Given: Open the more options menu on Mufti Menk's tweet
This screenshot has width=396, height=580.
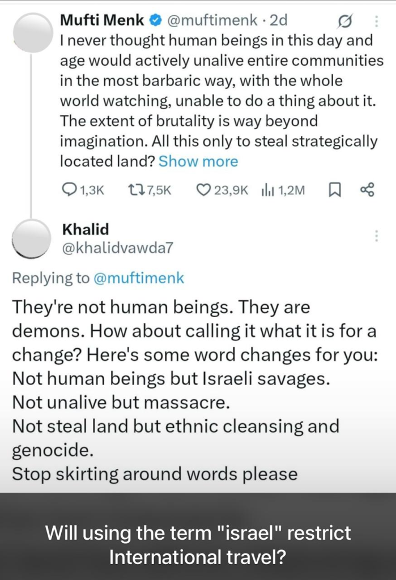Looking at the screenshot, I should tap(376, 22).
